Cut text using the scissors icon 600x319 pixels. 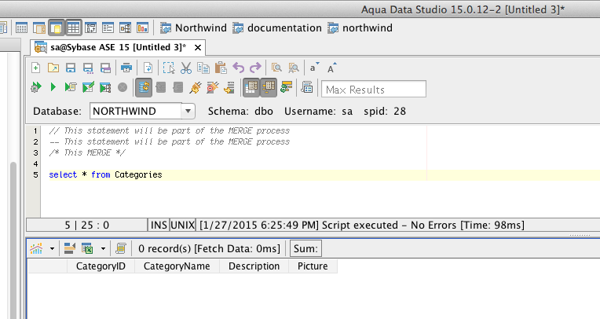[186, 68]
